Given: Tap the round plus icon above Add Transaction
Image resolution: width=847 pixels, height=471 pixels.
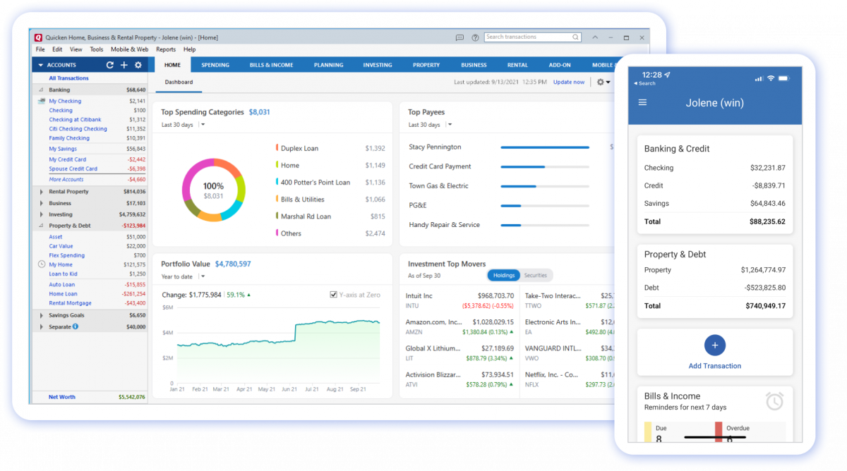Looking at the screenshot, I should tap(715, 345).
